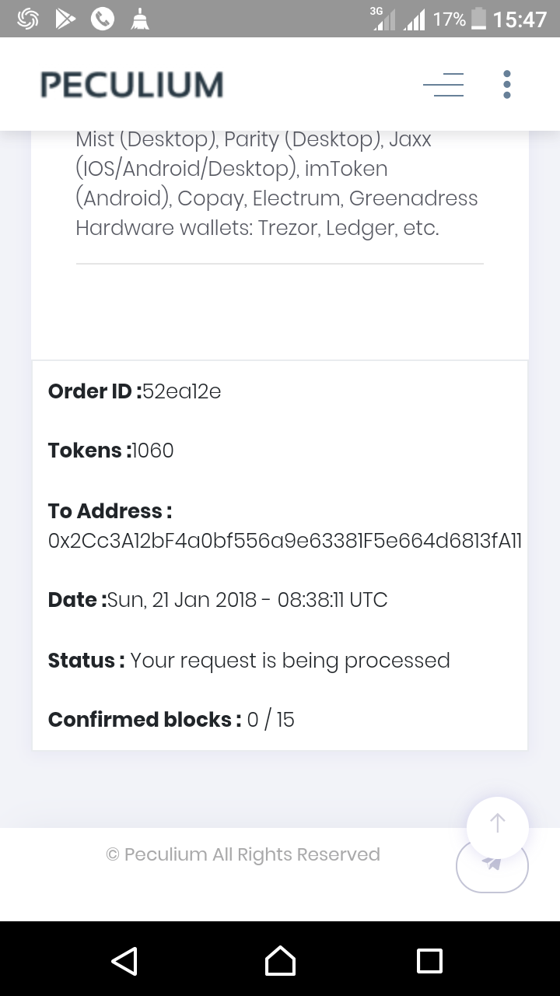Screen dimensions: 560x996
Task: Tap the battery indicator in status bar
Action: (x=478, y=19)
